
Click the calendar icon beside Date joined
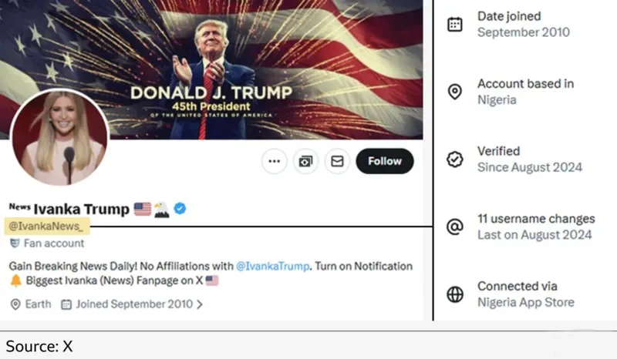(x=455, y=24)
